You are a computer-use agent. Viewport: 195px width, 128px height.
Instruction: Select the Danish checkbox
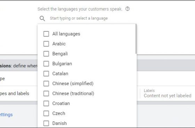[46, 123]
